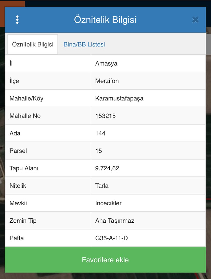This screenshot has height=279, width=211.
Task: Click the Nitelik value Tarla
Action: [x=102, y=186]
